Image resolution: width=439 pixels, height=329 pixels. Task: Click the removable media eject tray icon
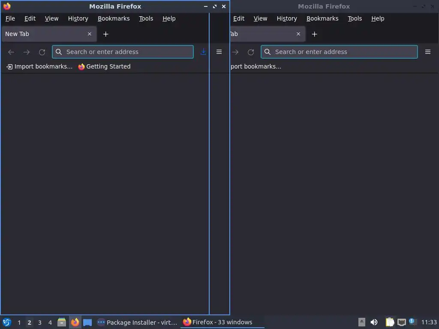click(362, 322)
